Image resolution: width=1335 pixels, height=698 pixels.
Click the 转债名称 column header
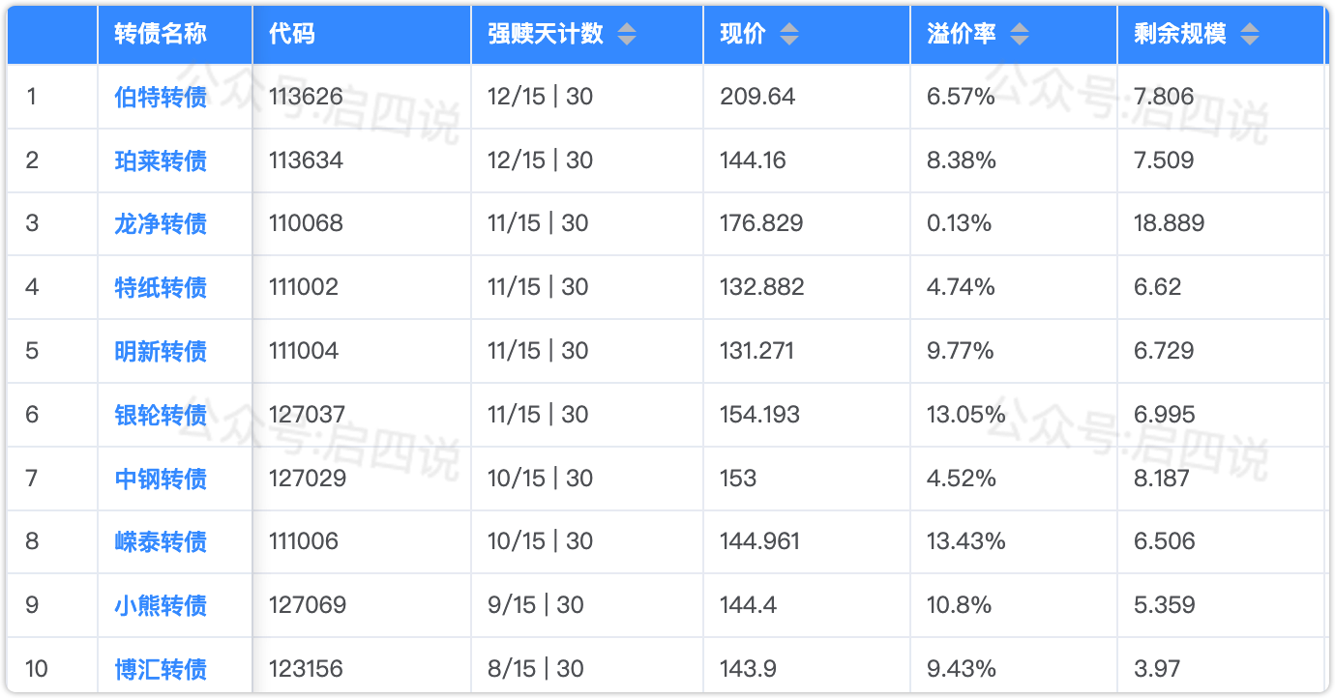[x=161, y=35]
